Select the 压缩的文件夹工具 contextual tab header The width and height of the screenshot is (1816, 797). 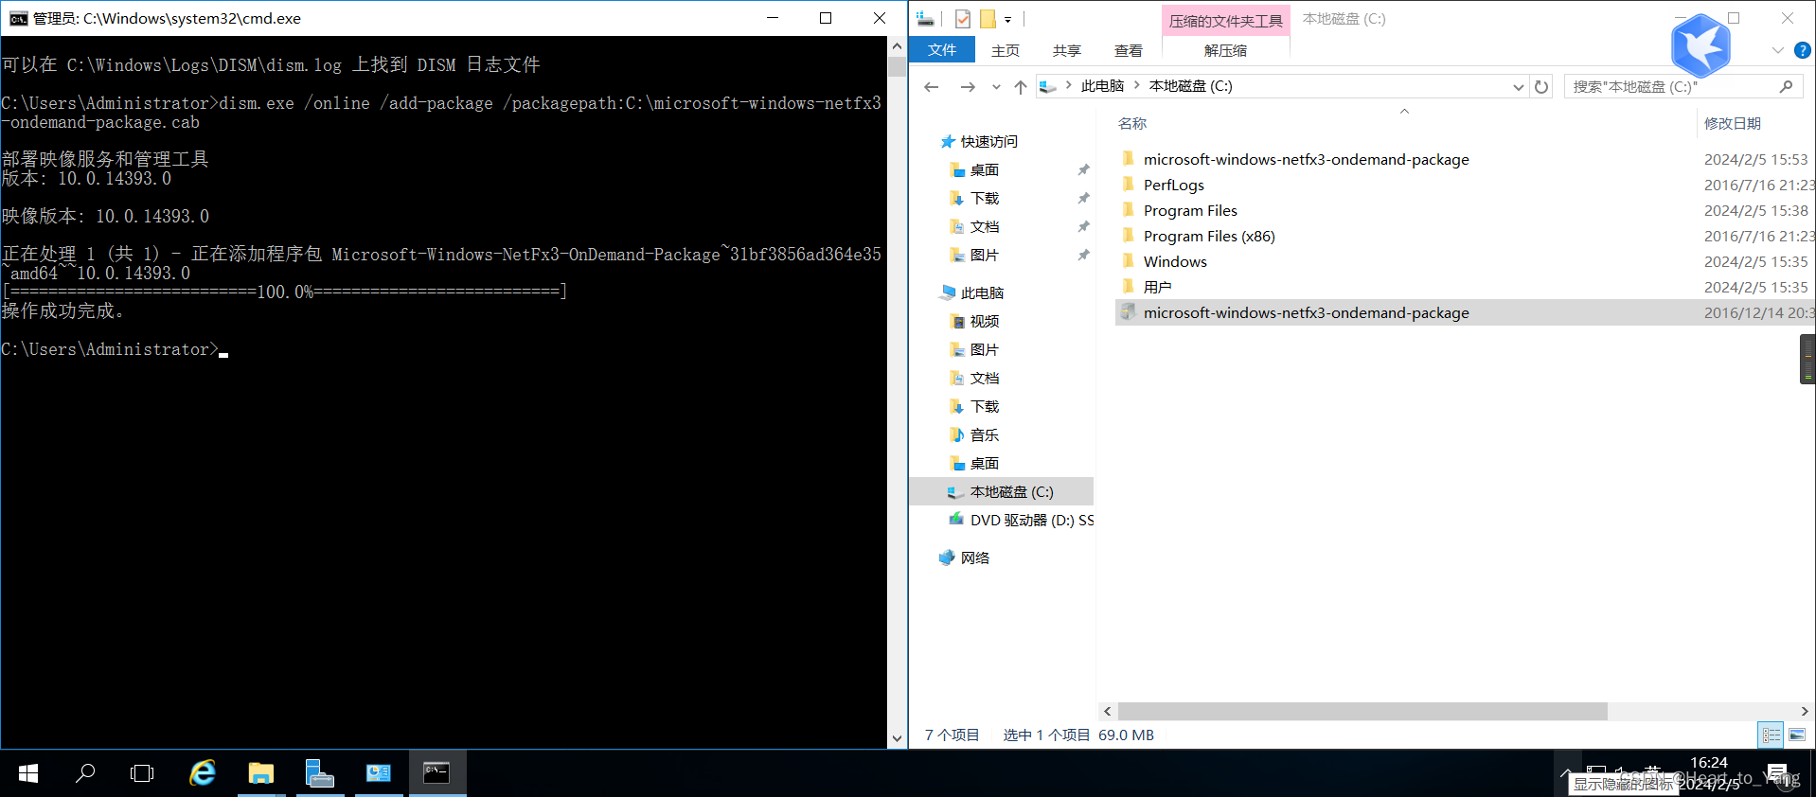(1226, 21)
